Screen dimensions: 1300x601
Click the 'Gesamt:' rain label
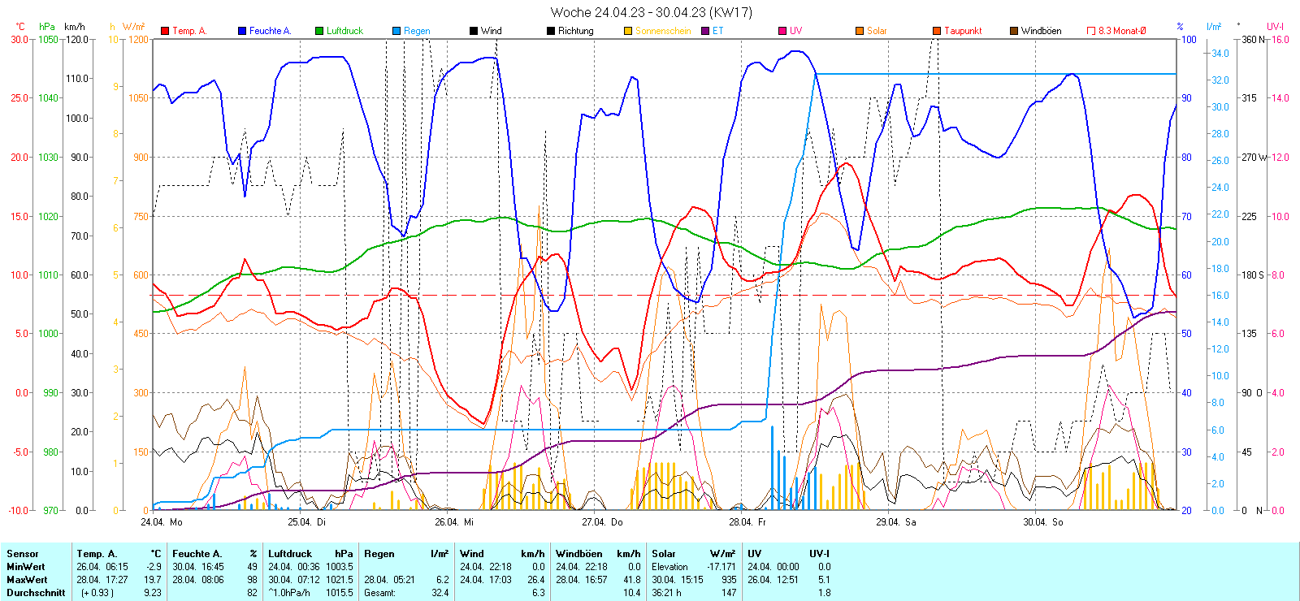[379, 593]
